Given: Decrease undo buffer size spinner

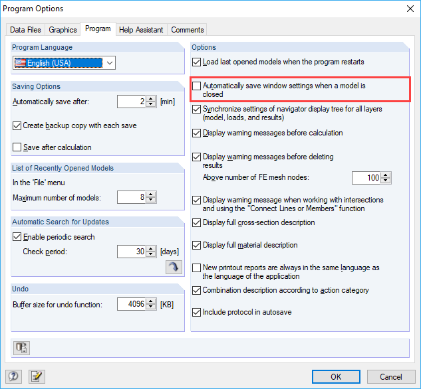Looking at the screenshot, I should (151, 307).
